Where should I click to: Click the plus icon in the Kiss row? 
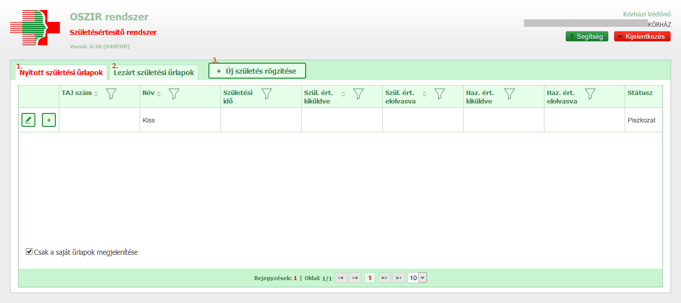tap(49, 120)
